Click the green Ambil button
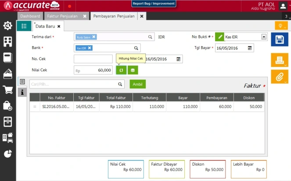This screenshot has height=181, width=291. point(137,84)
